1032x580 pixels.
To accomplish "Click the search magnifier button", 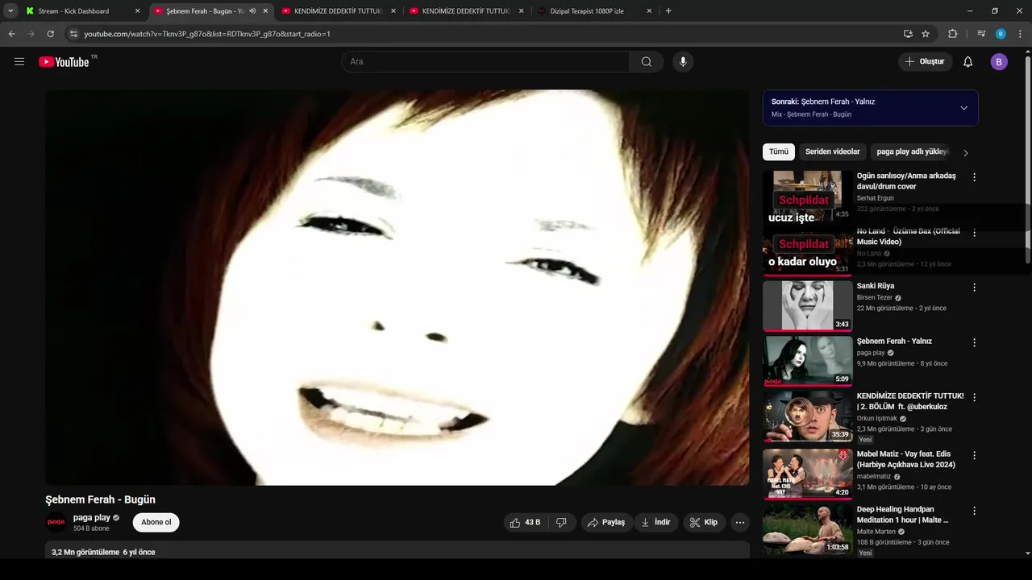I will click(x=647, y=61).
